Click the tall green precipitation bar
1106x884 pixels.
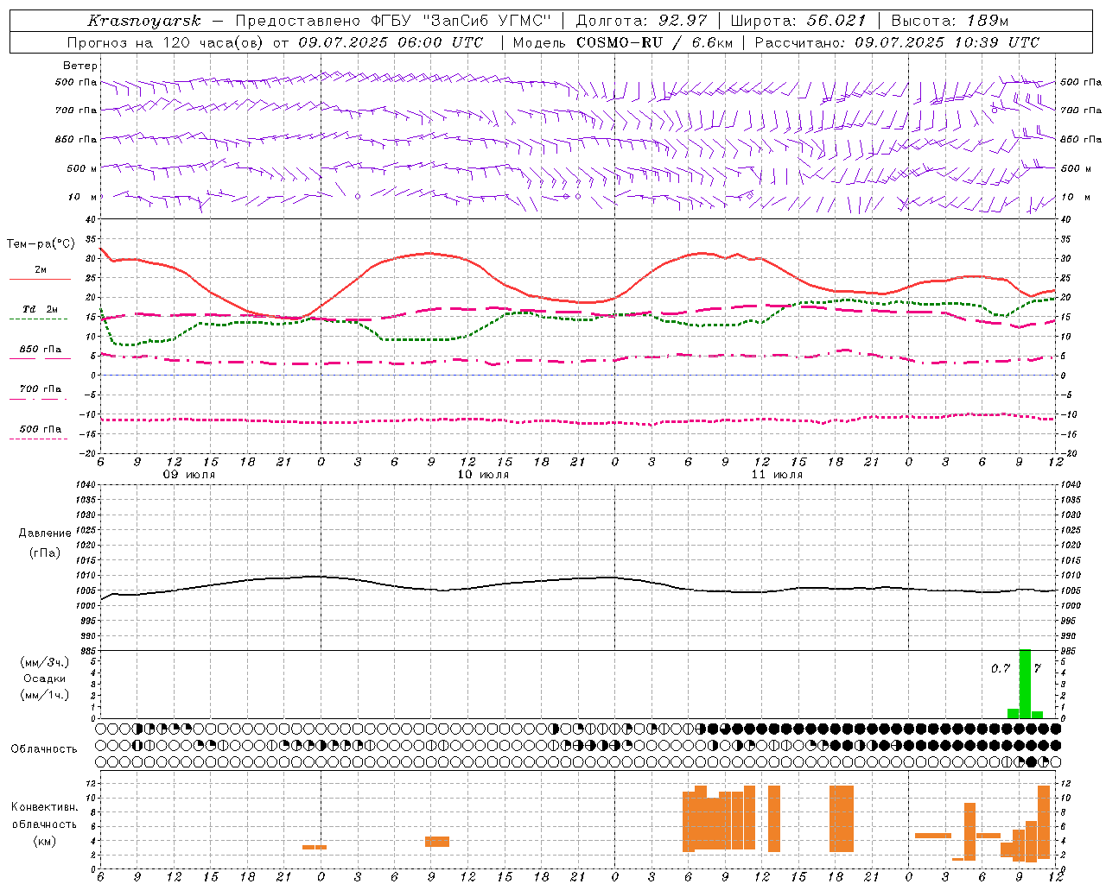click(x=1025, y=684)
